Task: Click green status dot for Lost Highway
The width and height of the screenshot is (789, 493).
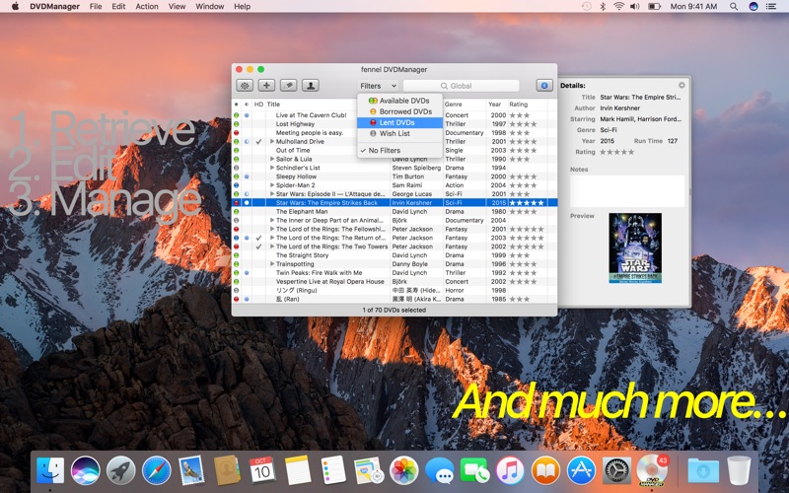Action: point(236,124)
